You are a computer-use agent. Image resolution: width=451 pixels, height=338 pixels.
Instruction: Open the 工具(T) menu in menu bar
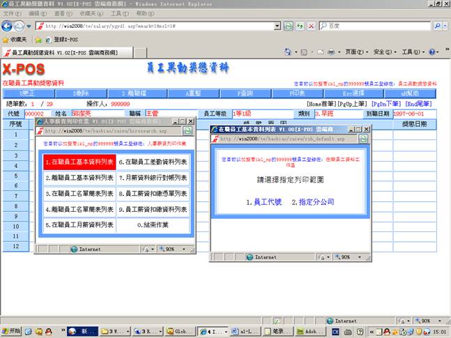coord(119,13)
